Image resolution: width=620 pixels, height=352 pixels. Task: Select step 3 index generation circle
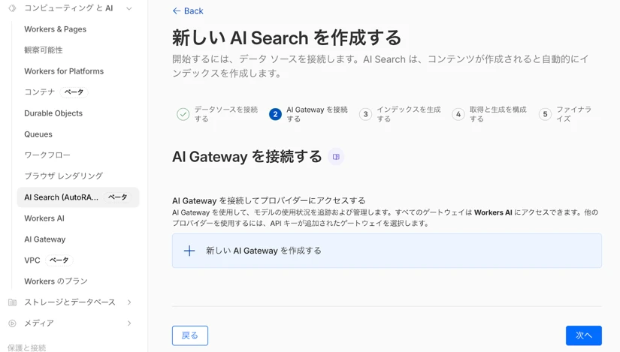click(365, 114)
